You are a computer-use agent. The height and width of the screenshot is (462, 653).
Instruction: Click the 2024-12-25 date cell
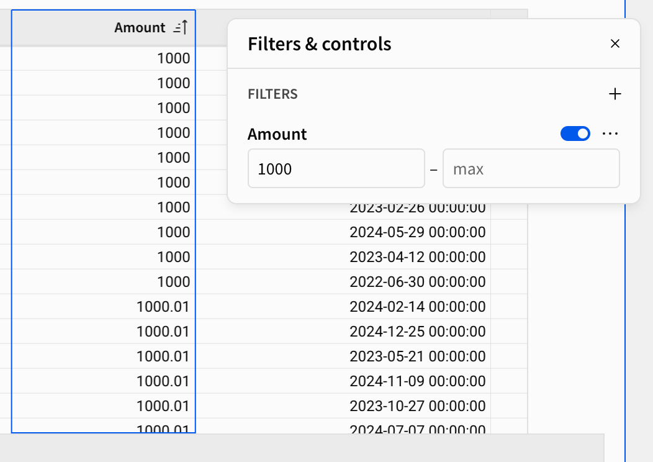click(x=417, y=332)
